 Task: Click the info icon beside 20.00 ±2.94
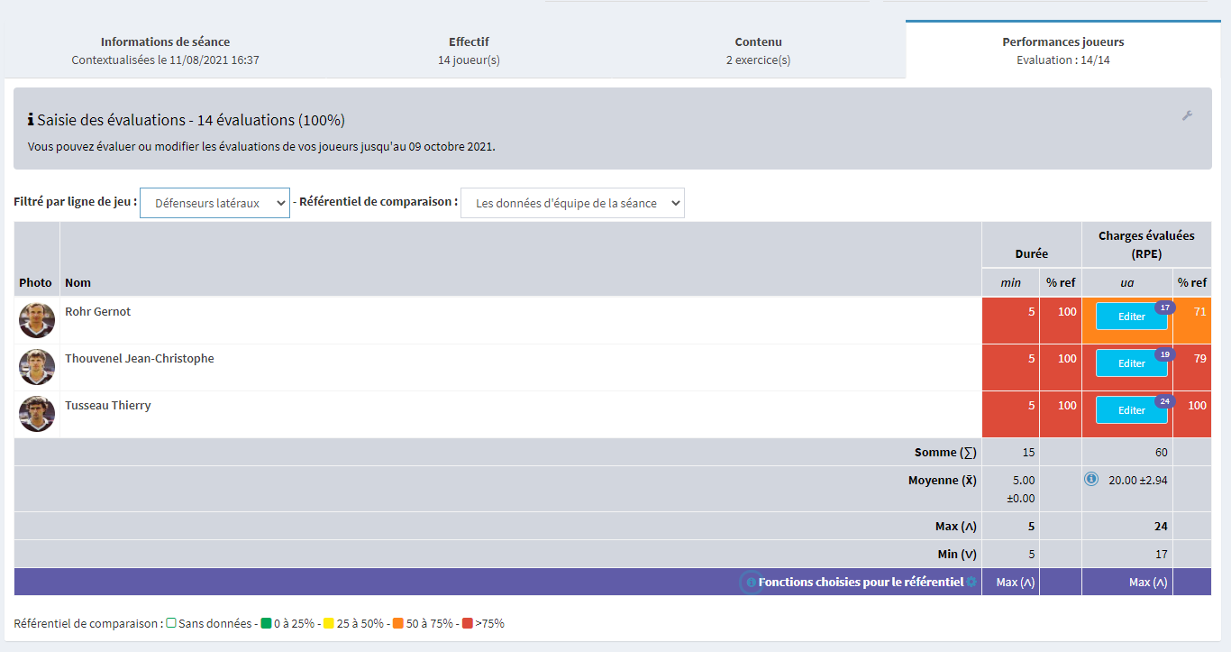(x=1091, y=479)
